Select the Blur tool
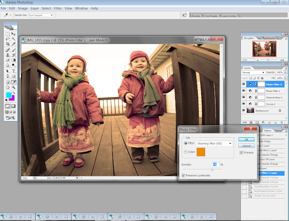The height and width of the screenshot is (221, 289). tap(8, 65)
